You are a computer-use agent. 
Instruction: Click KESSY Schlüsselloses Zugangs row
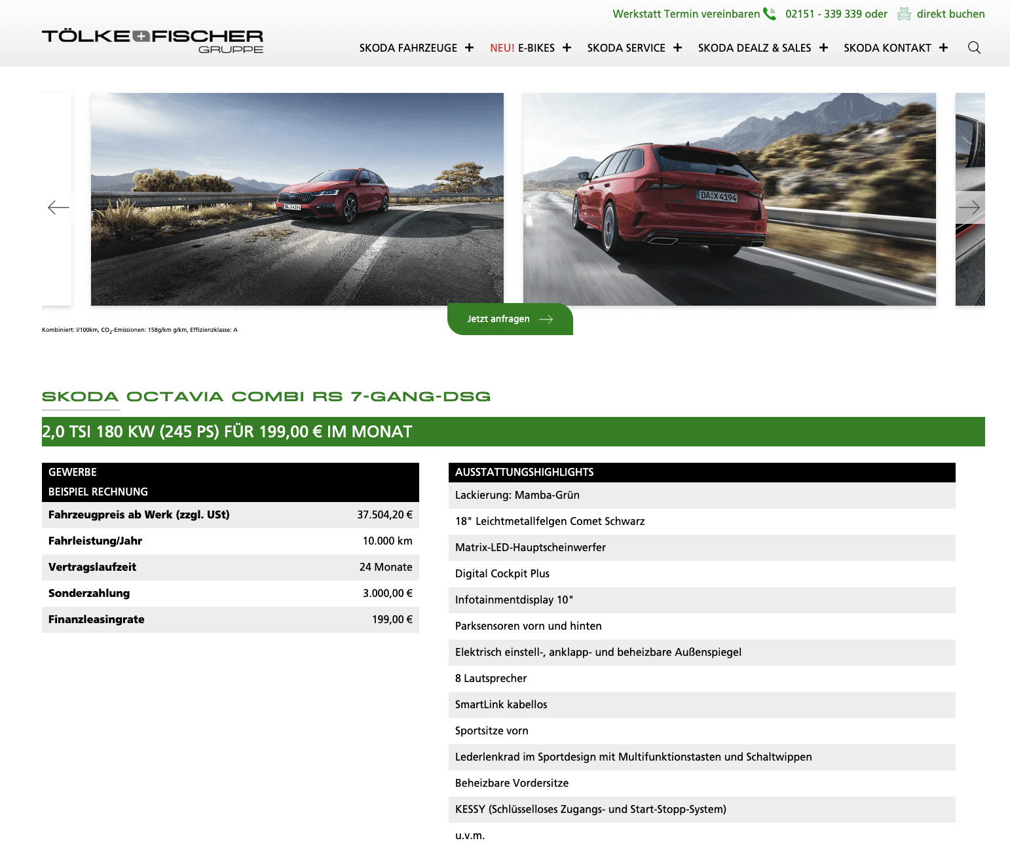click(x=702, y=810)
